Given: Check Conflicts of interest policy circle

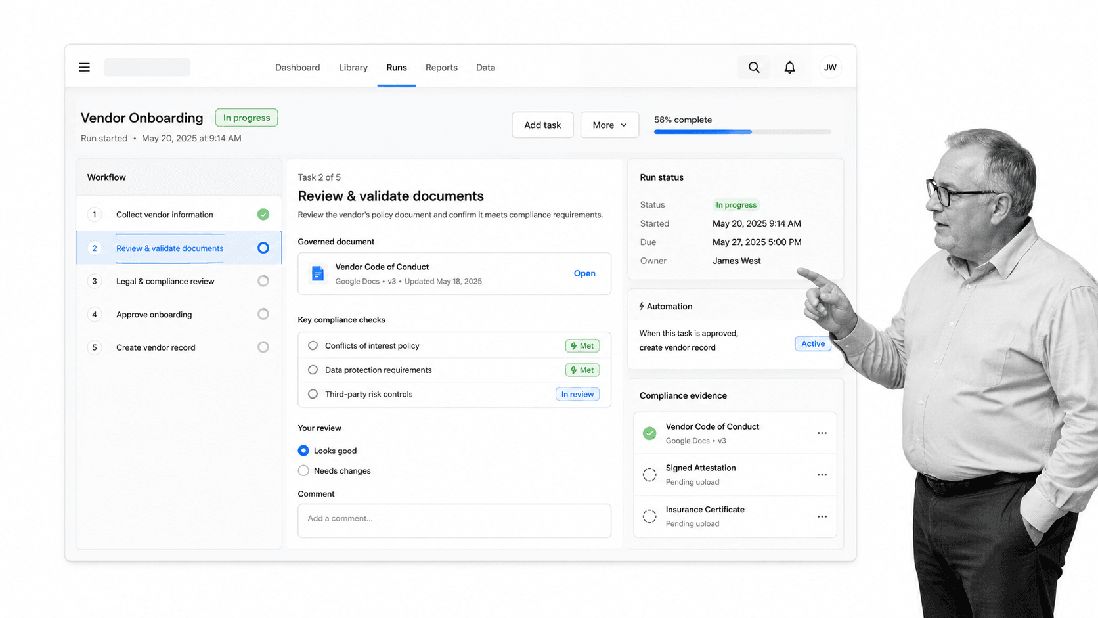Looking at the screenshot, I should coord(313,345).
